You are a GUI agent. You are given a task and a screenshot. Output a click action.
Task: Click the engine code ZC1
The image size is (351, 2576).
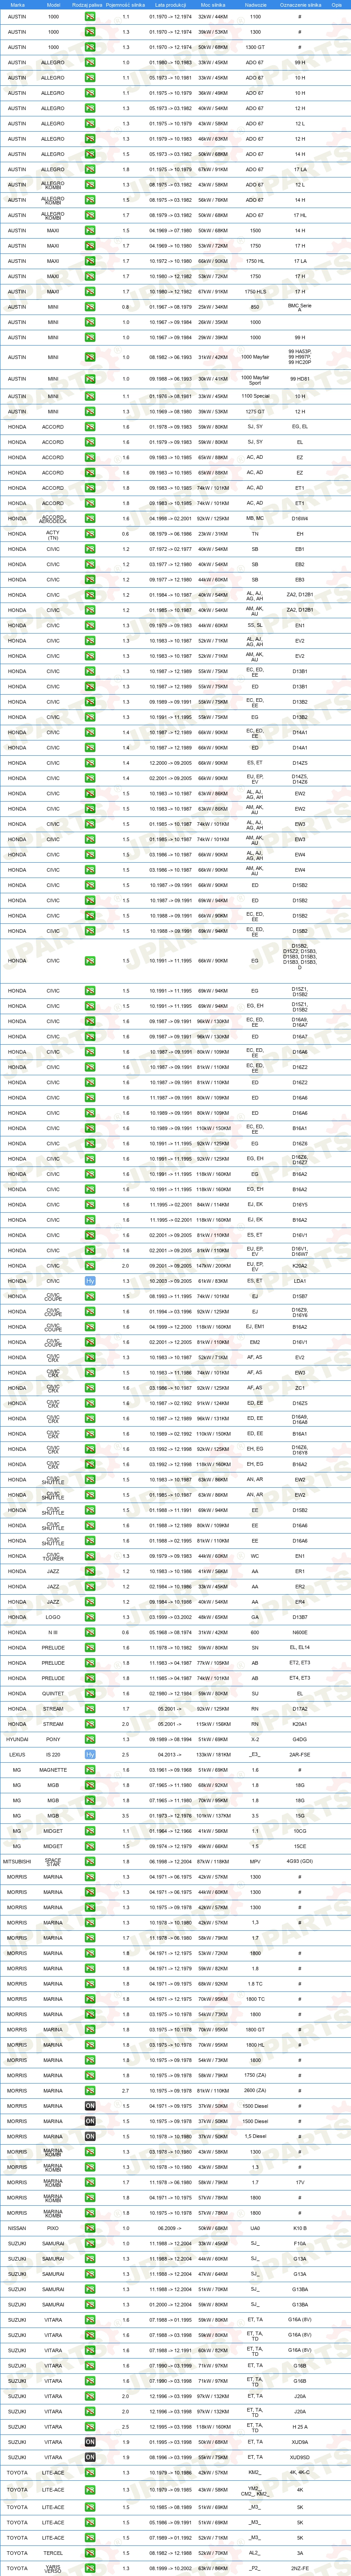pos(300,1388)
